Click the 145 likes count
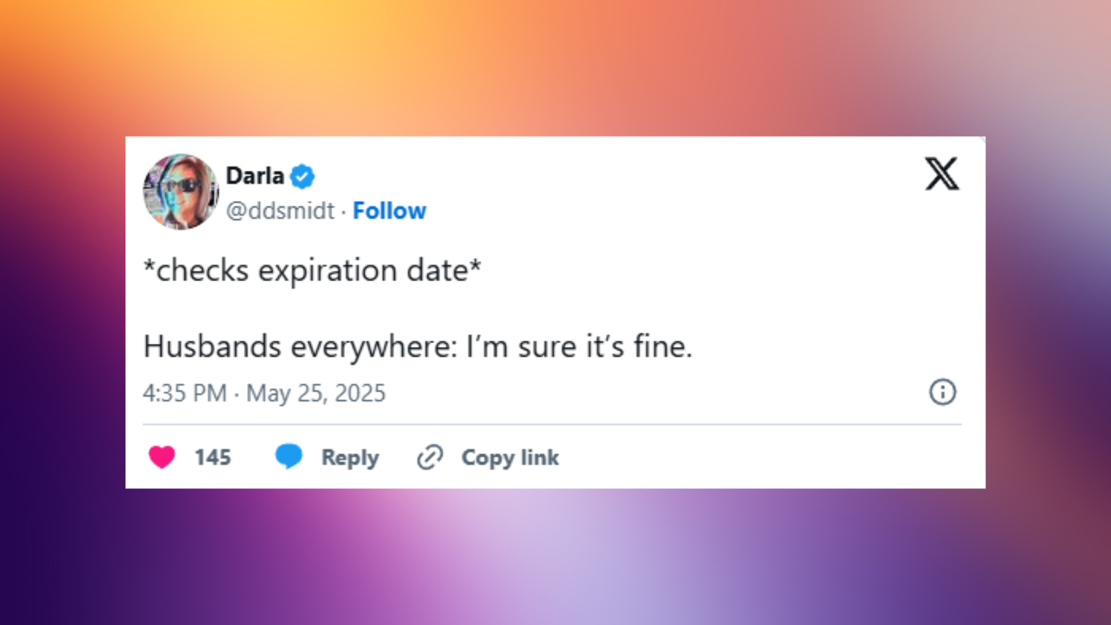 coord(211,457)
